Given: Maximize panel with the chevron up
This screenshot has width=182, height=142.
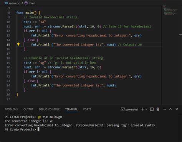Looking at the screenshot, I should point(170,109).
